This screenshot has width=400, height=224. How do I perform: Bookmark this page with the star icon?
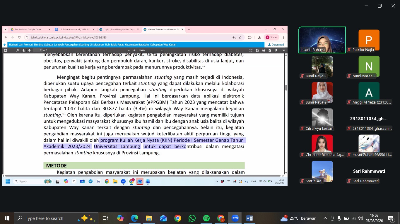click(240, 37)
